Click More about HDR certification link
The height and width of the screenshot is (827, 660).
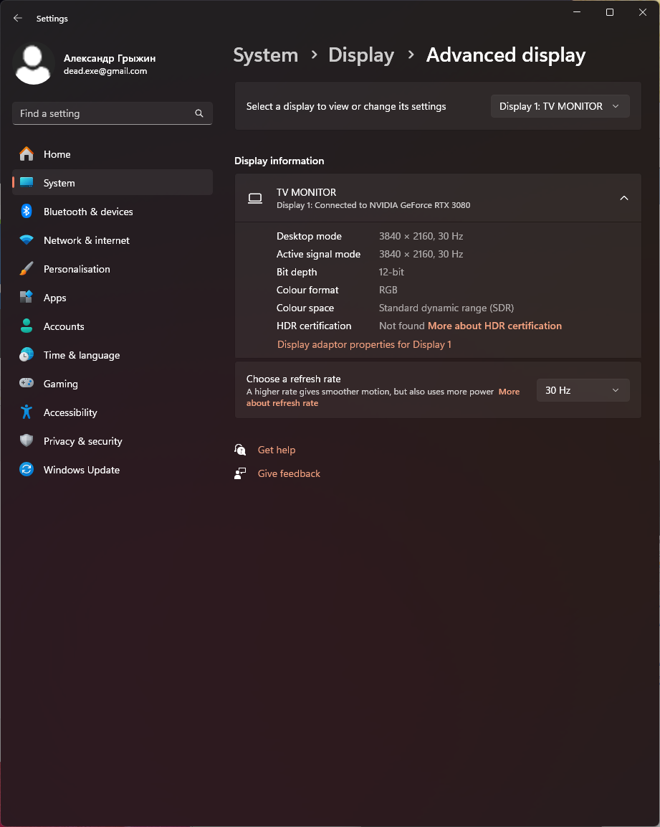[x=494, y=326]
